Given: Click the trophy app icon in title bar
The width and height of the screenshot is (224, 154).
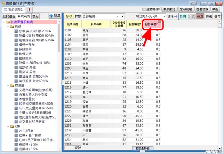Looking at the screenshot, I should 3,4.
